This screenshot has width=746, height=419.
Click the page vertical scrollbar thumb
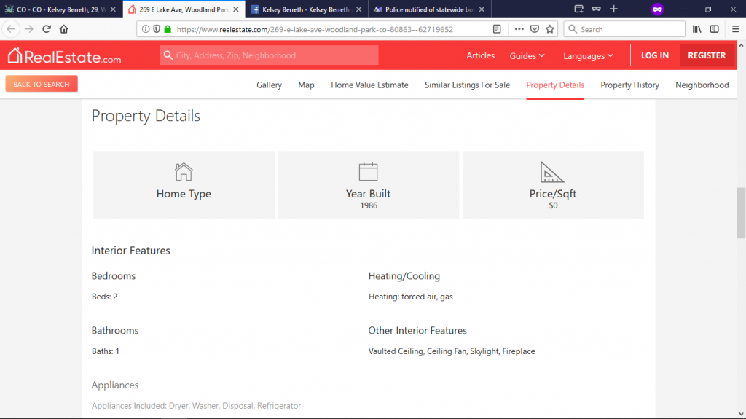[741, 213]
